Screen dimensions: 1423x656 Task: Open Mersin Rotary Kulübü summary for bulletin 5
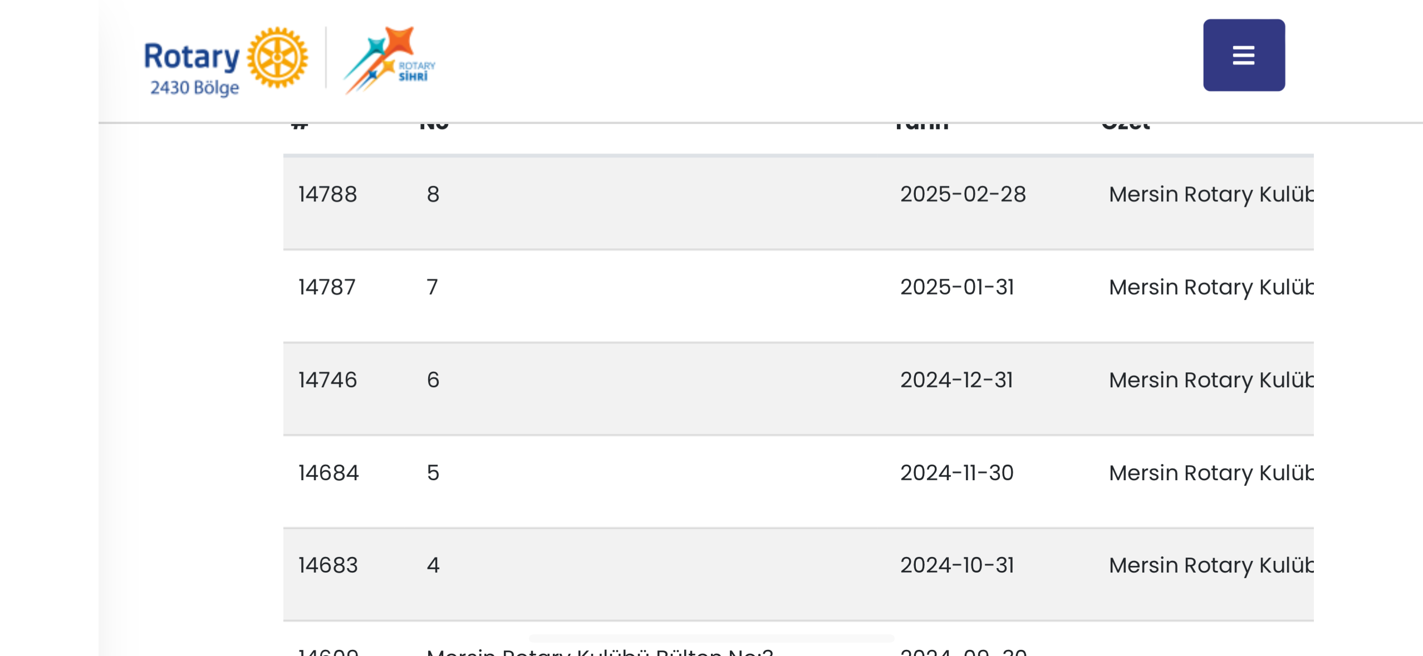[1211, 473]
